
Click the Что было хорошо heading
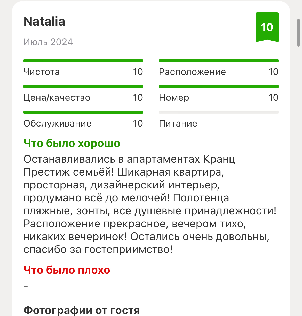(72, 143)
